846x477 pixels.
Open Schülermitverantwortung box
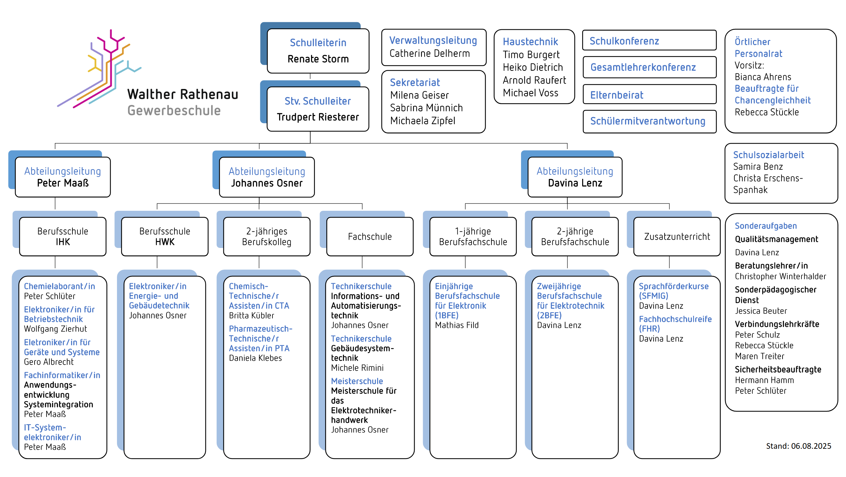649,121
